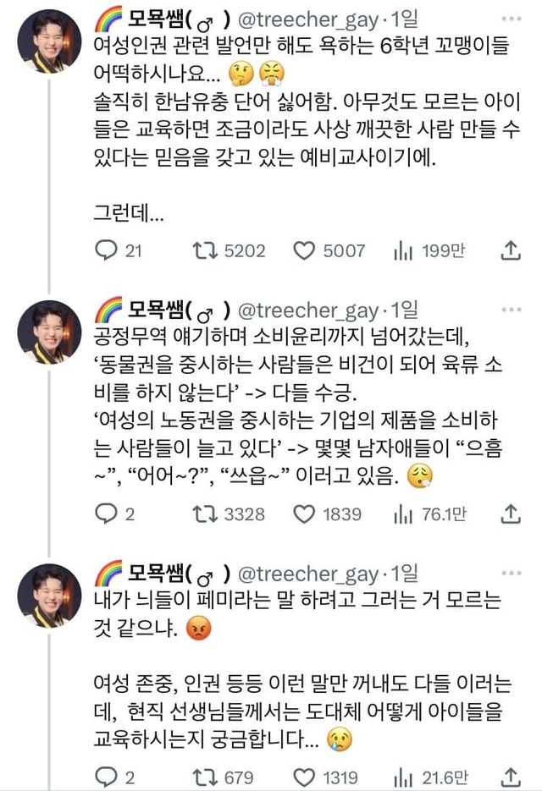The width and height of the screenshot is (542, 791).
Task: Like the first tweet with 5007 likes
Action: pyautogui.click(x=304, y=250)
